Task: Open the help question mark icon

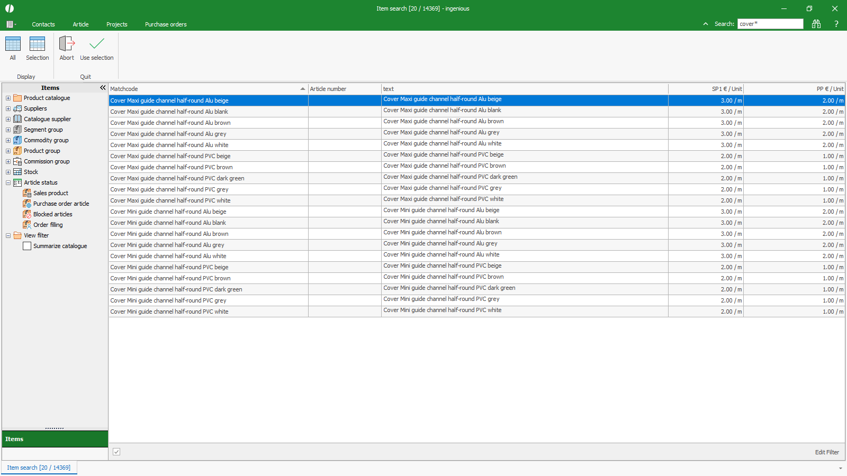Action: 836,24
